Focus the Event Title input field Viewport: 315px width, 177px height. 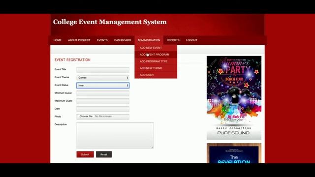[103, 70]
